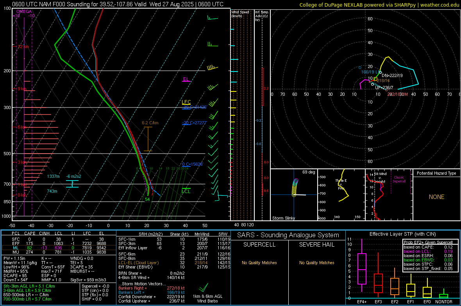The width and height of the screenshot is (461, 306).
Task: Click the weather.cod.edu NEXLAB credit text
Action: (x=379, y=5)
